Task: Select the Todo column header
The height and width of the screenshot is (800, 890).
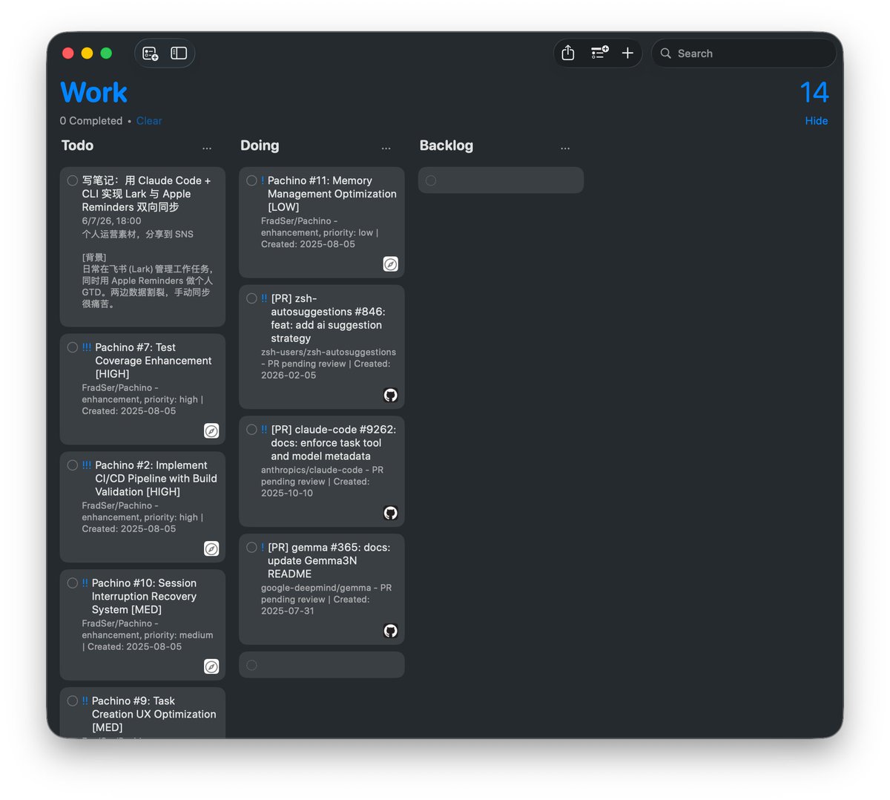Action: pyautogui.click(x=78, y=145)
